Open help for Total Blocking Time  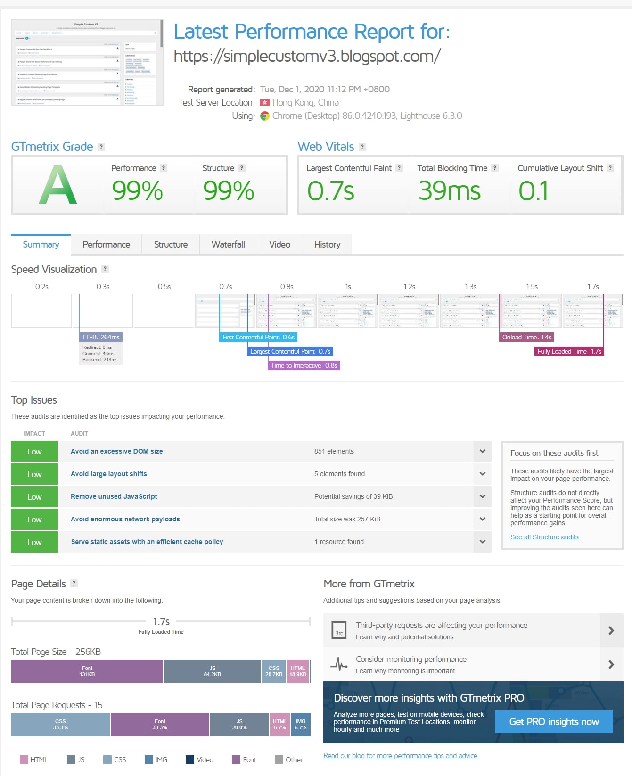(495, 168)
